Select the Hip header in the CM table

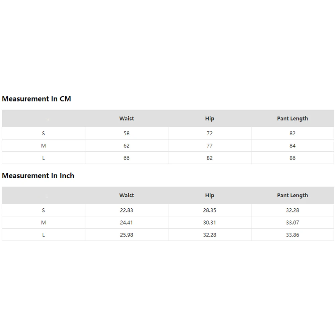coord(209,119)
